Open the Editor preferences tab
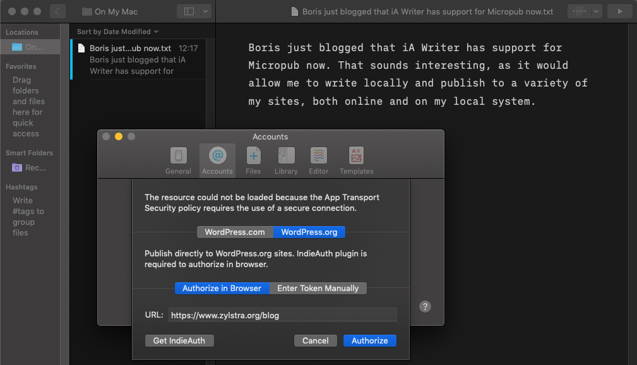Viewport: 637px width, 365px height. [x=318, y=161]
